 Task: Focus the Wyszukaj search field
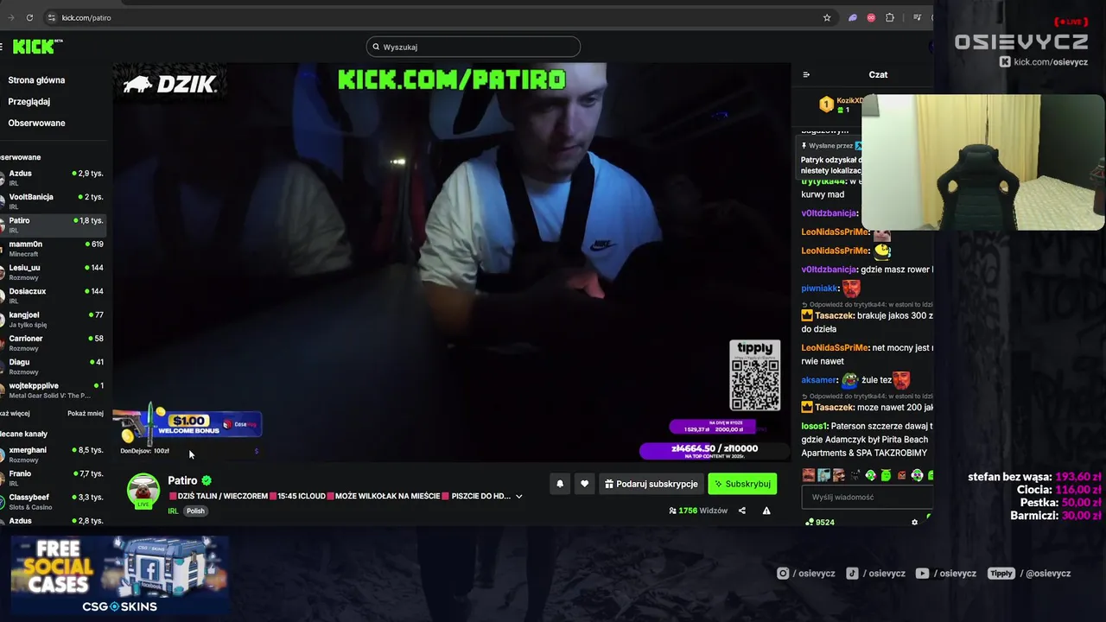tap(474, 47)
